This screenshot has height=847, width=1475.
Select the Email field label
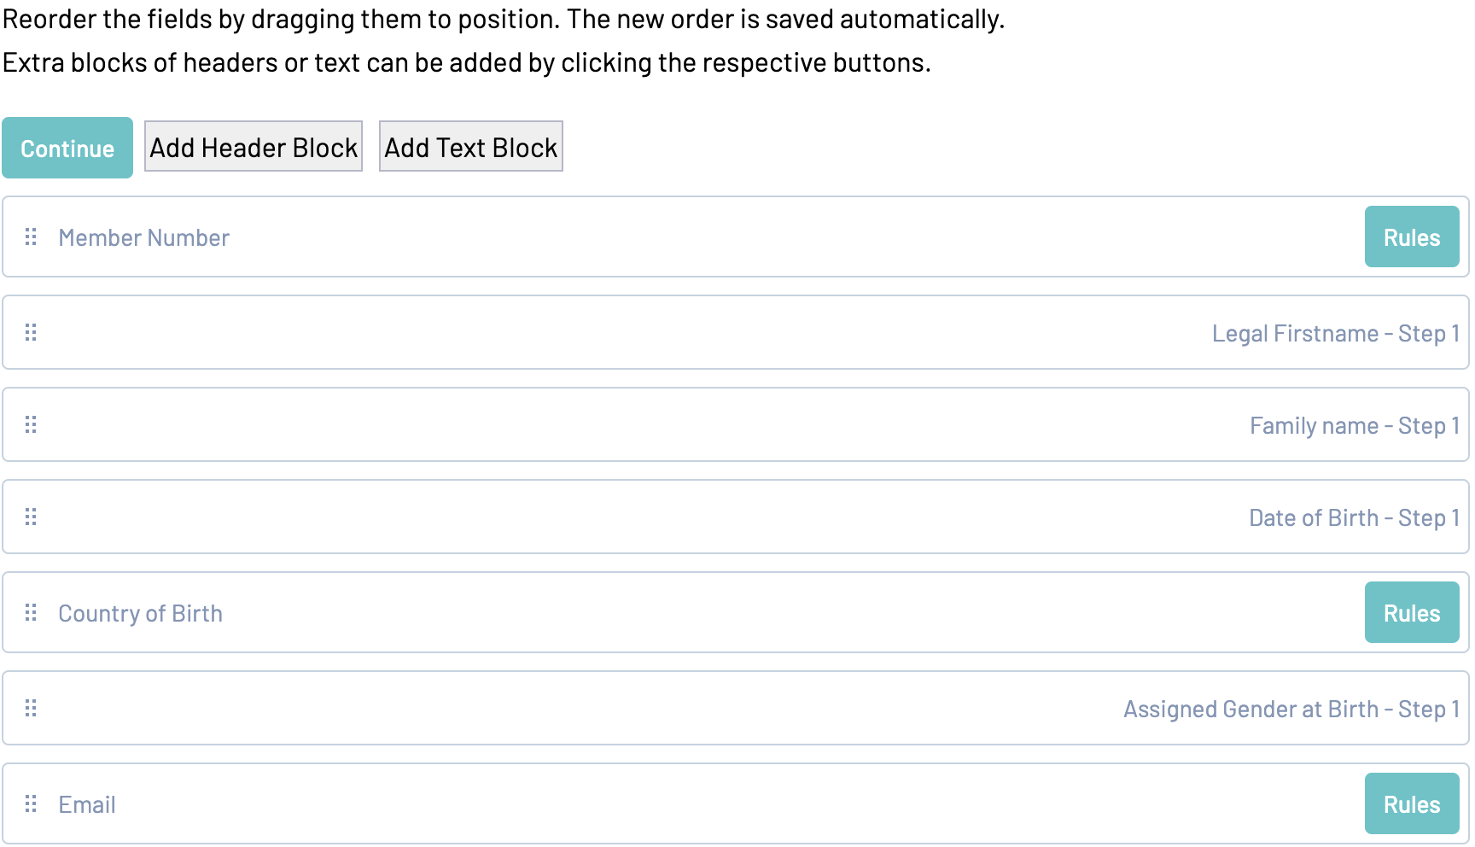(87, 804)
